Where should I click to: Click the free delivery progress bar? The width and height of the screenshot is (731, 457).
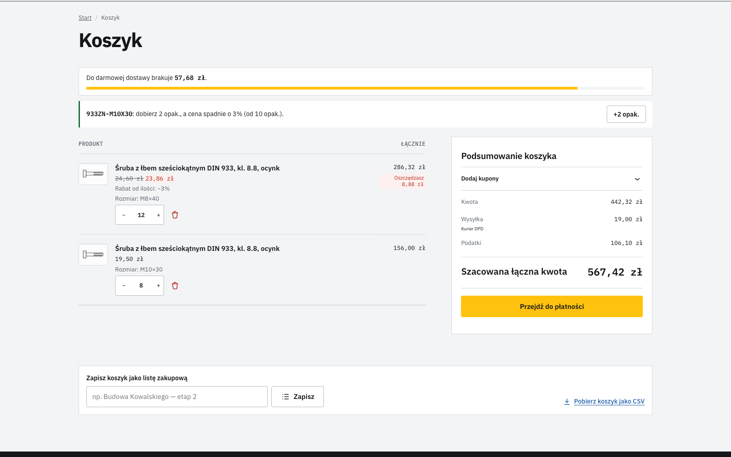point(365,88)
